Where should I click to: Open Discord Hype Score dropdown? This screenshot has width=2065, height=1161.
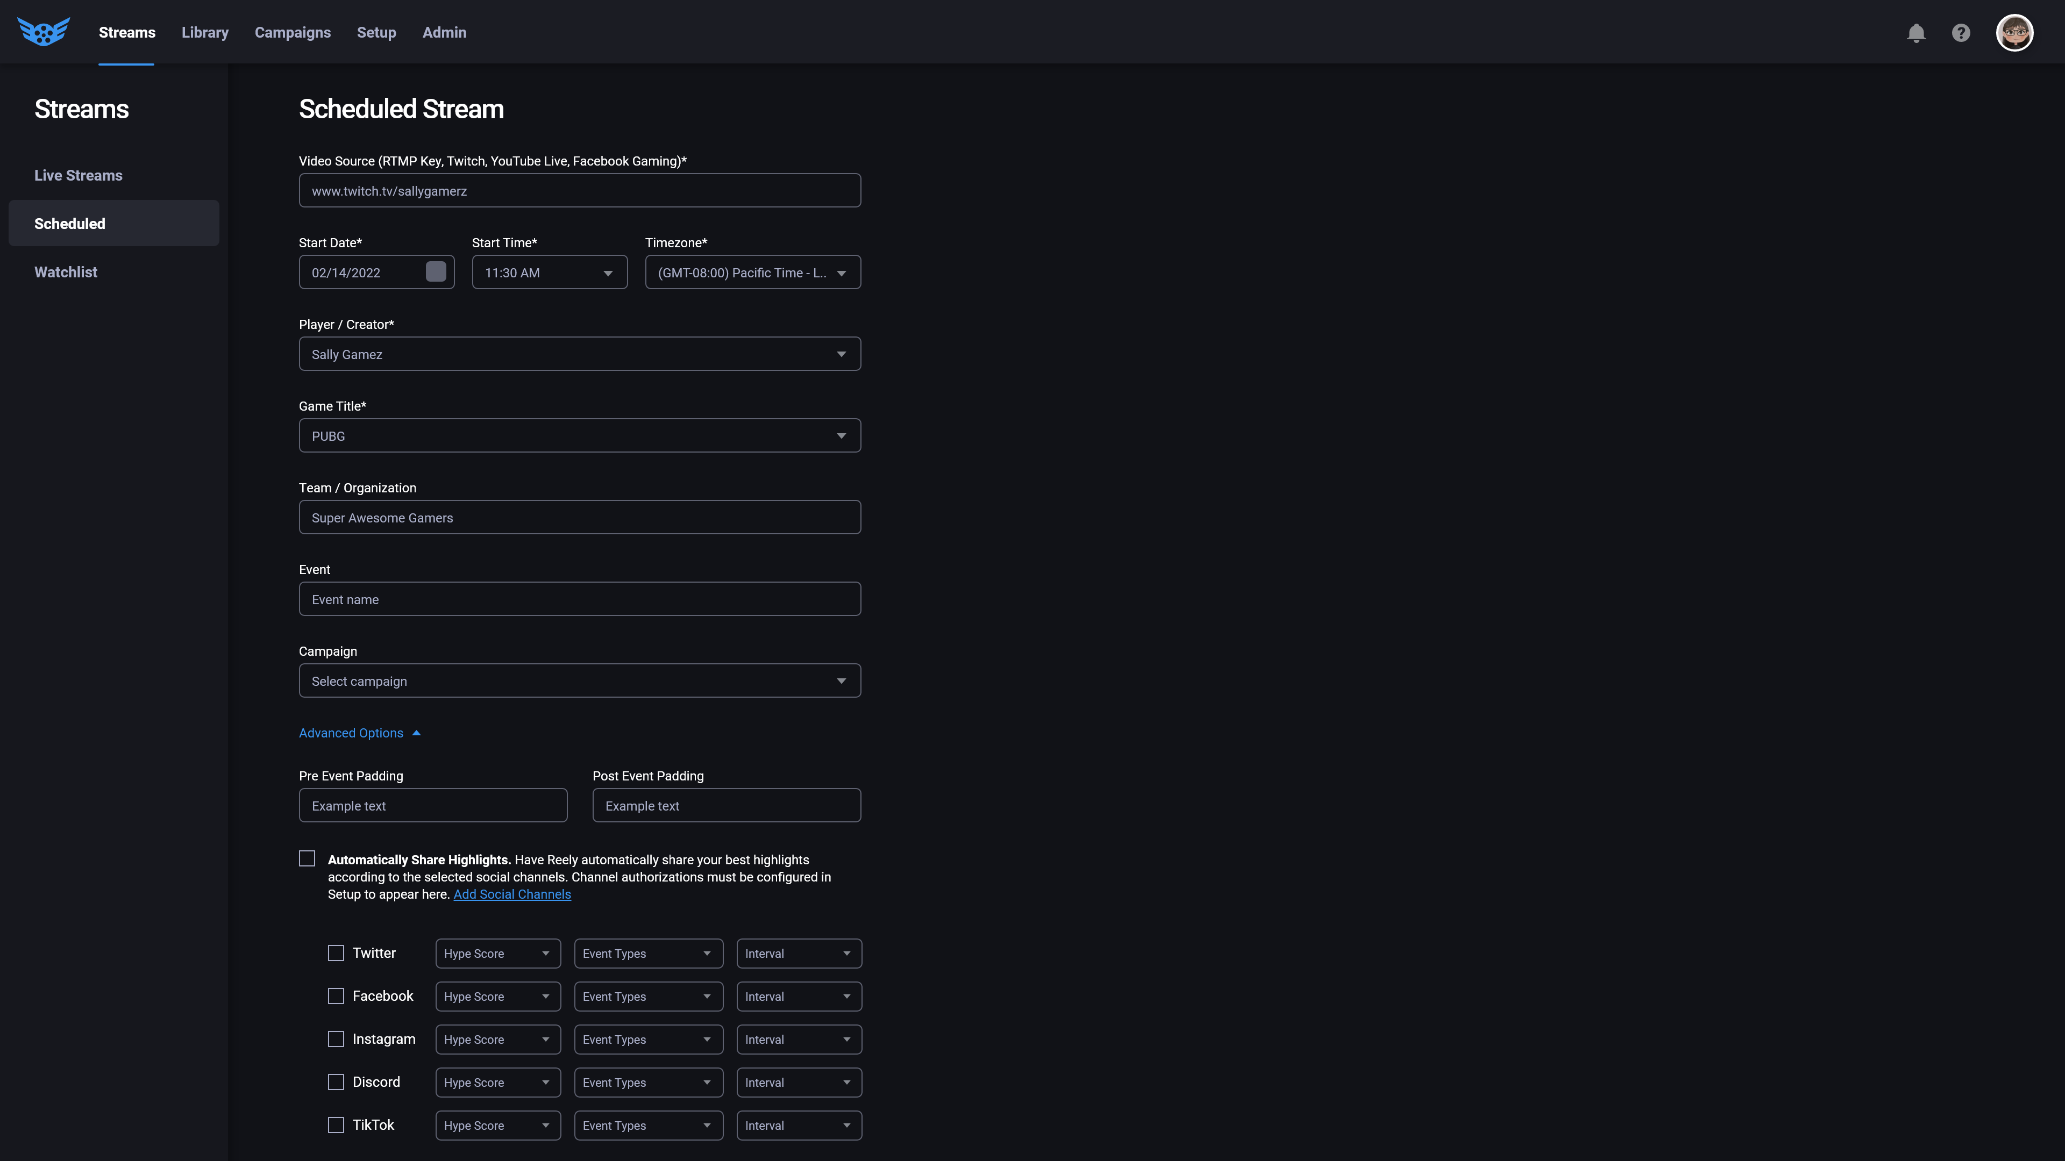click(x=498, y=1083)
